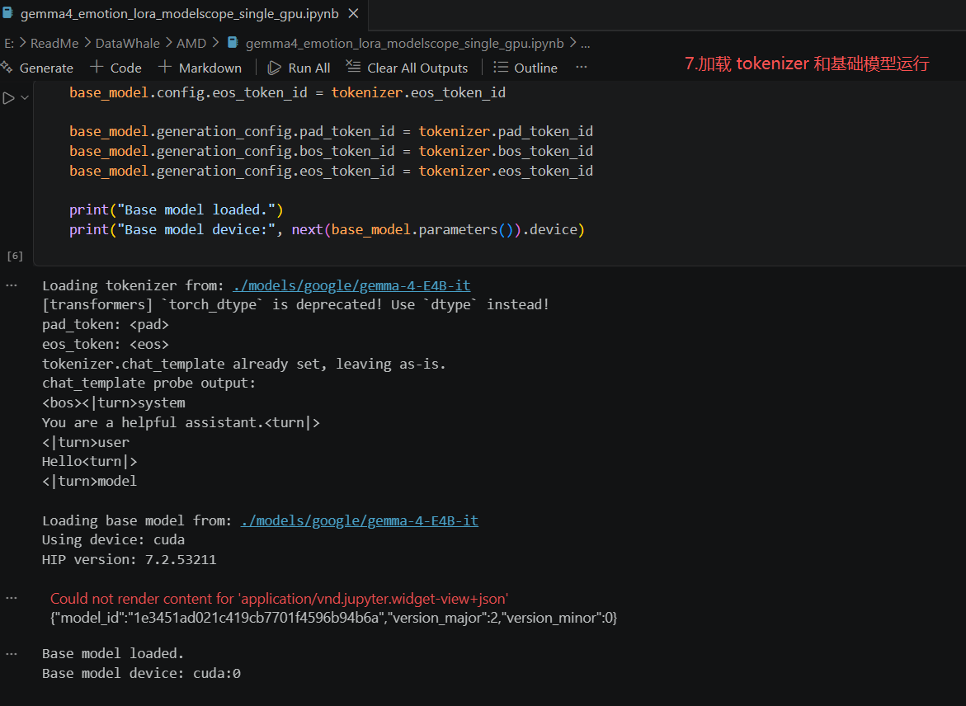Image resolution: width=966 pixels, height=706 pixels.
Task: Open output actions ellipsis beside Base model loaded
Action: pyautogui.click(x=12, y=654)
